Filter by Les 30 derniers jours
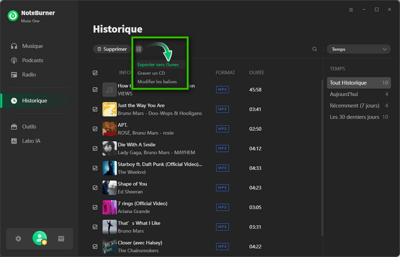This screenshot has height=257, width=400. tap(354, 117)
